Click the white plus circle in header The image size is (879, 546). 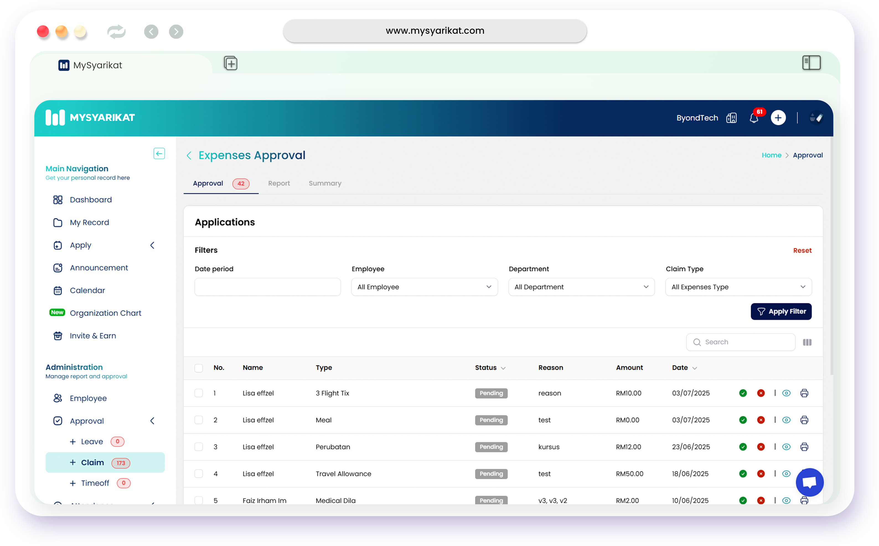click(x=778, y=118)
